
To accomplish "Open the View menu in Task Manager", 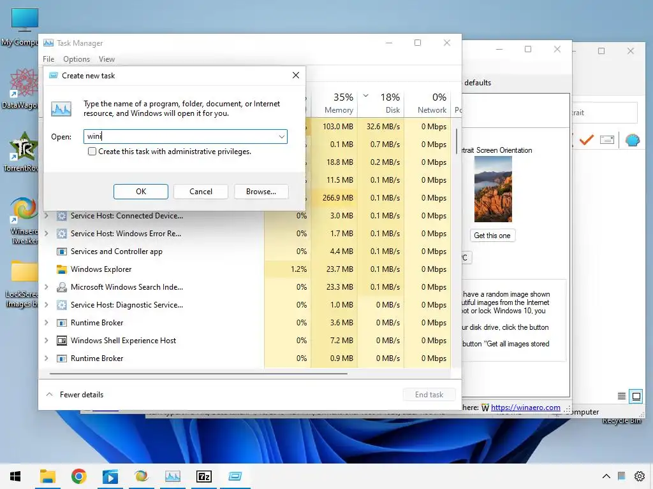I will [x=106, y=59].
